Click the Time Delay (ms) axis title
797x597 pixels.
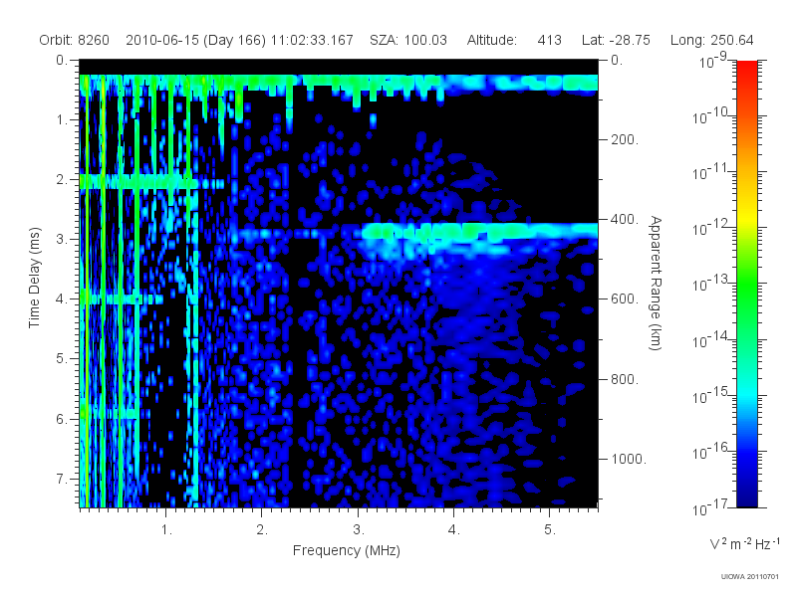[34, 278]
